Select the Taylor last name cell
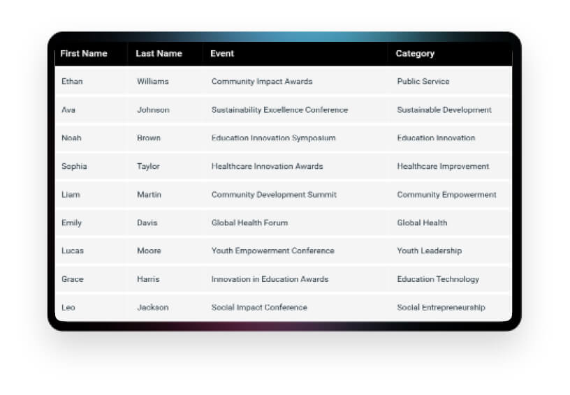The height and width of the screenshot is (395, 570). pyautogui.click(x=148, y=167)
